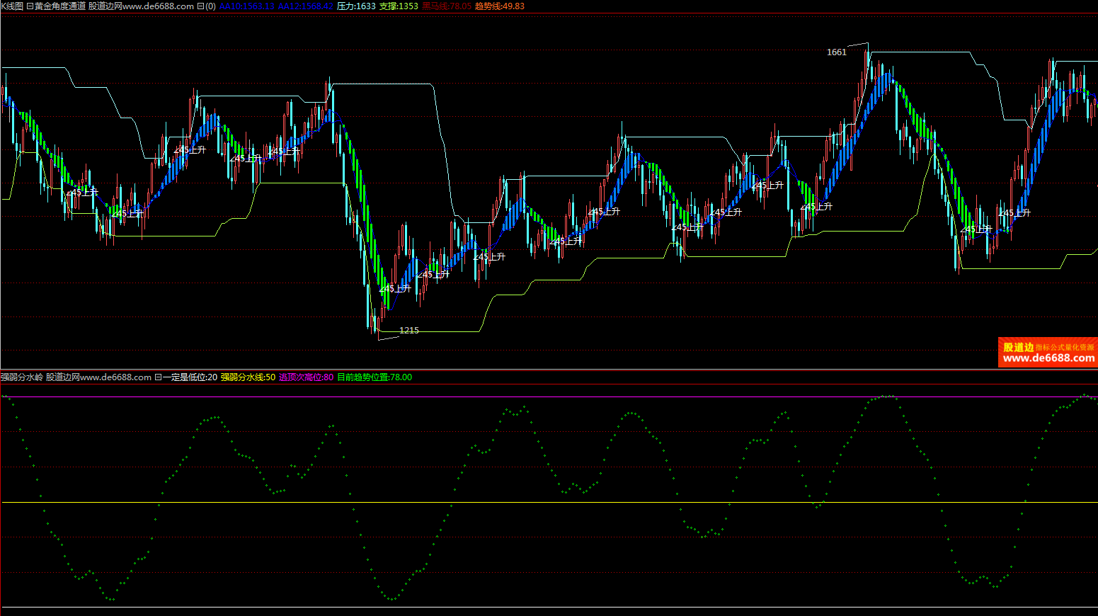1098x616 pixels.
Task: Select the 压力:1633 resistance label
Action: (x=356, y=6)
